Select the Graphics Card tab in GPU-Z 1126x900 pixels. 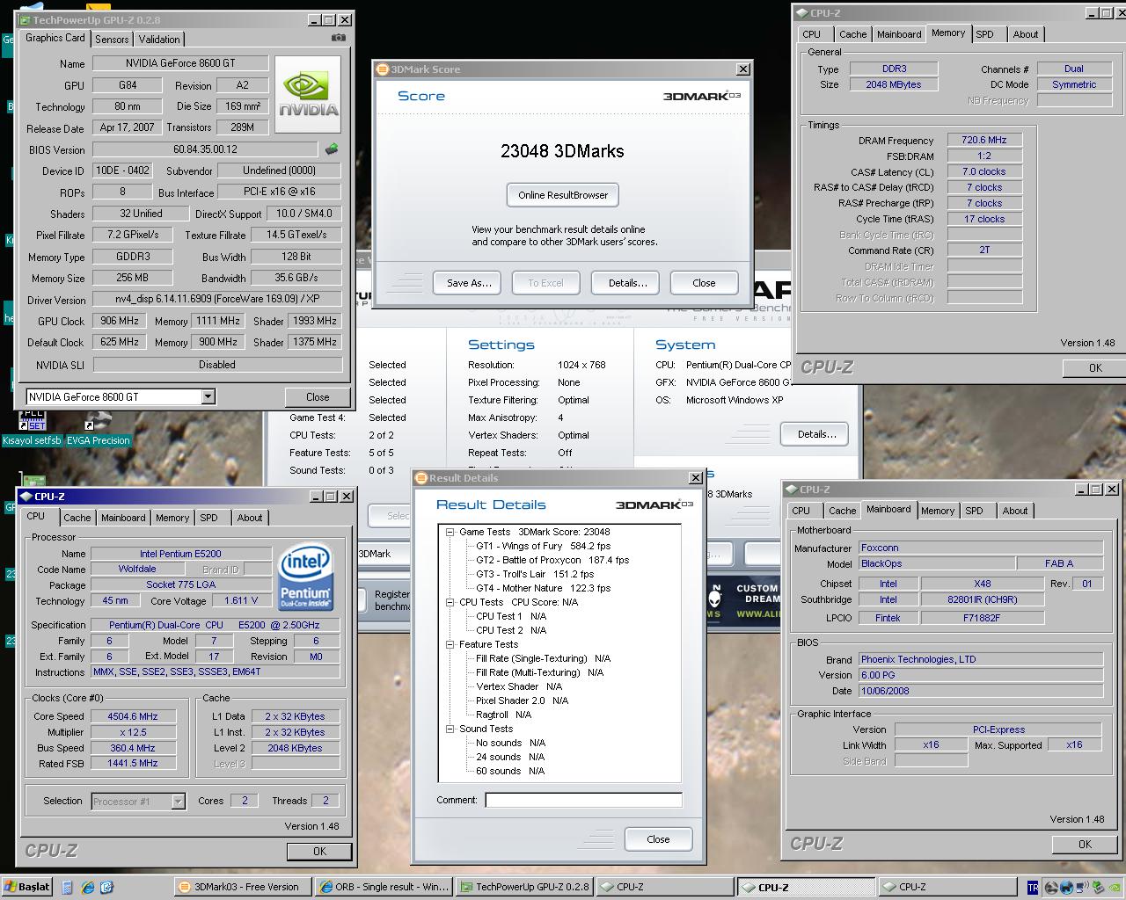pos(55,38)
